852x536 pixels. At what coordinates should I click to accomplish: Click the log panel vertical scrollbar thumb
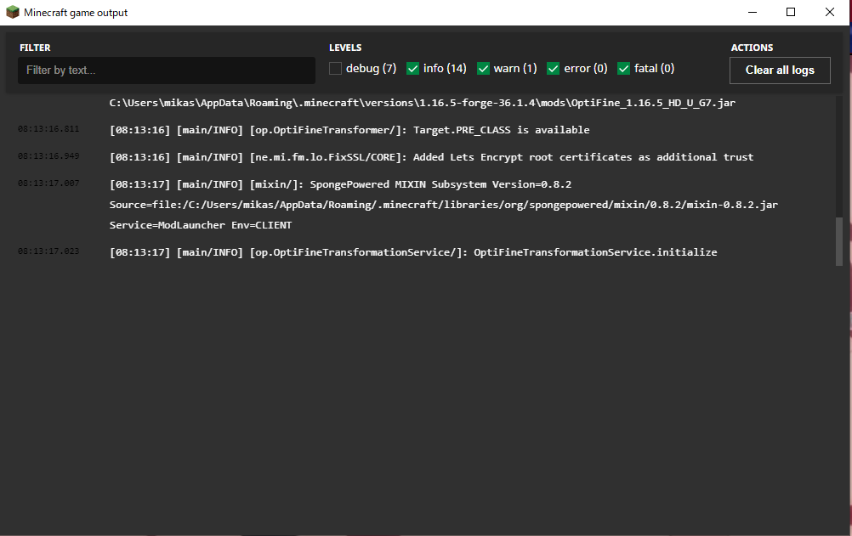coord(839,242)
